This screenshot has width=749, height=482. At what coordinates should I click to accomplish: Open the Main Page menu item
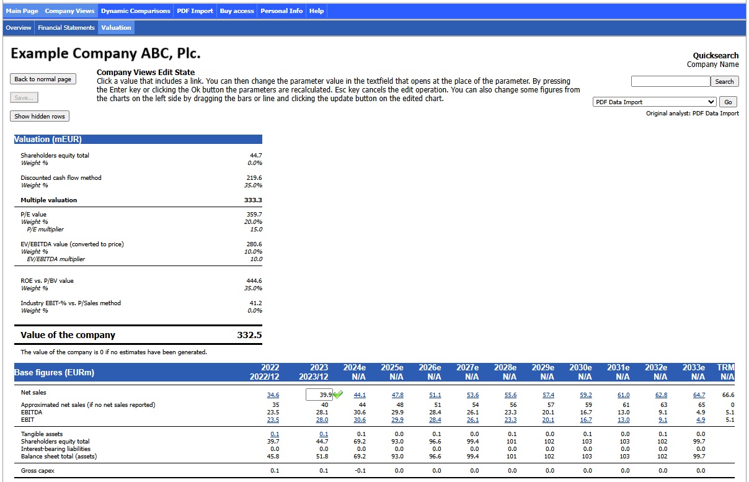[x=22, y=11]
